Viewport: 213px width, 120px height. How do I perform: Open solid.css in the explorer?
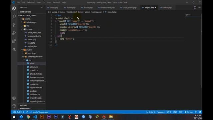(x=33, y=91)
